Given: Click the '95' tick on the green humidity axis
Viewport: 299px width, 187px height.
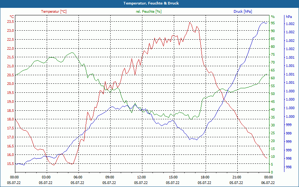Looking at the screenshot, I should [x=273, y=23].
